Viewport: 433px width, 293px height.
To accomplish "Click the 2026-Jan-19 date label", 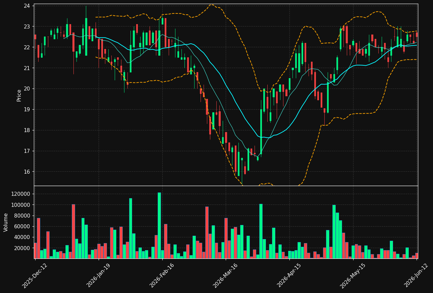I will click(98, 275).
